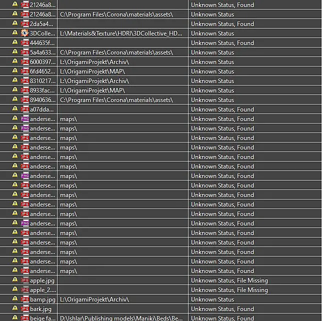Click the warning icon in the 3DColle... row
This screenshot has height=321, width=322.
(15, 32)
